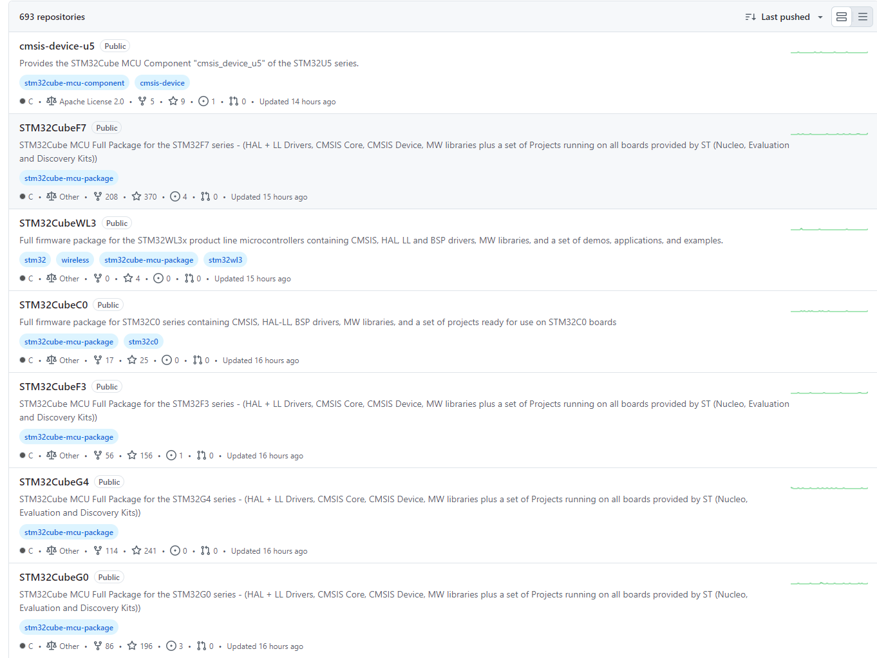Image resolution: width=877 pixels, height=658 pixels.
Task: Click the STM32CubeG0 star icon showing 196
Action: (x=132, y=646)
